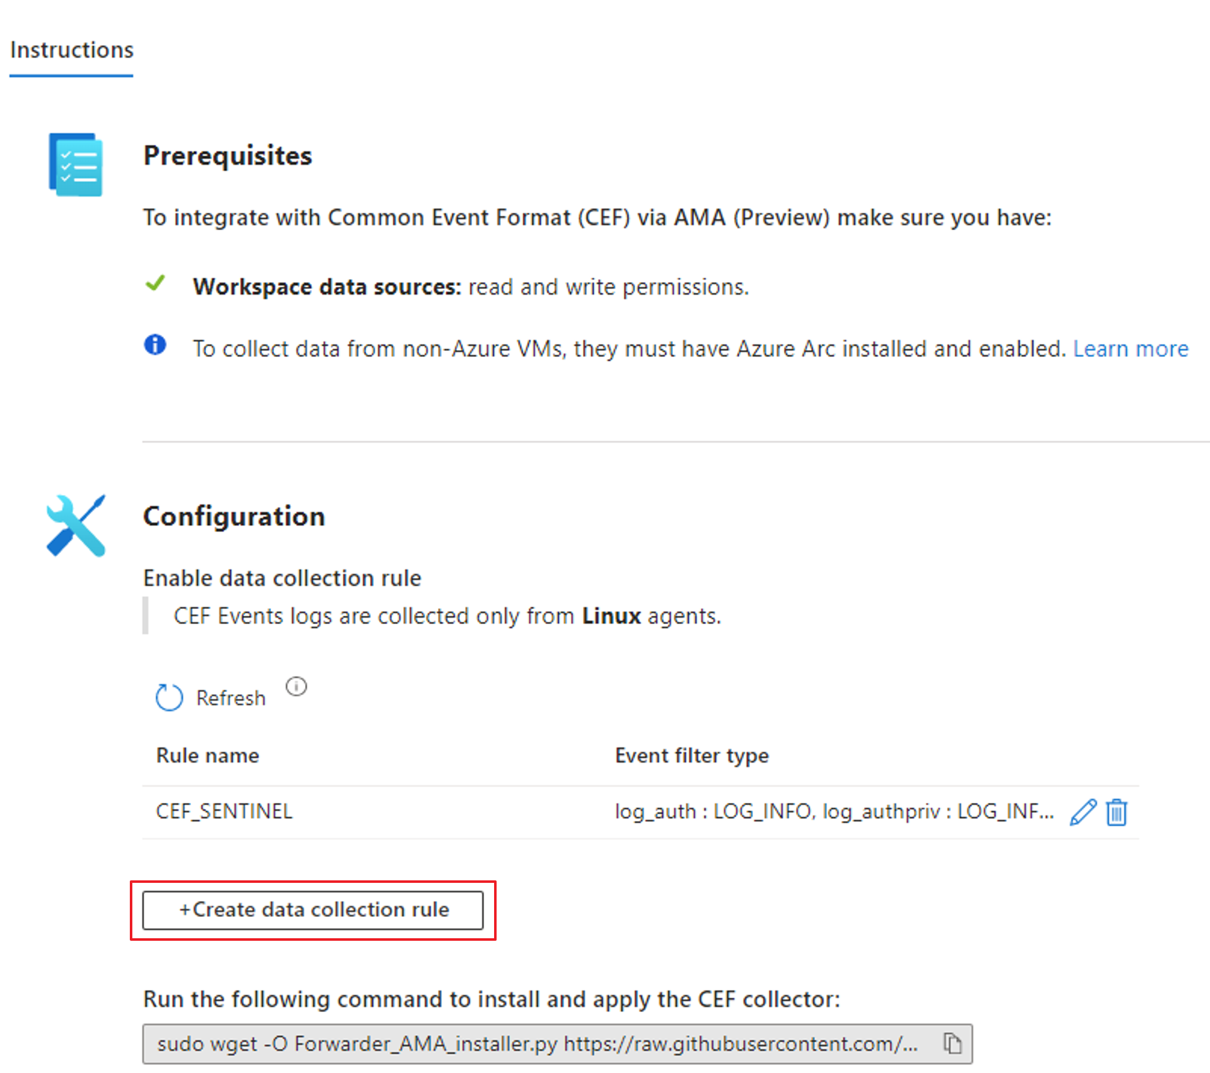Click the circular Refresh arrow icon
Screen dimensions: 1210x1073
tap(169, 697)
